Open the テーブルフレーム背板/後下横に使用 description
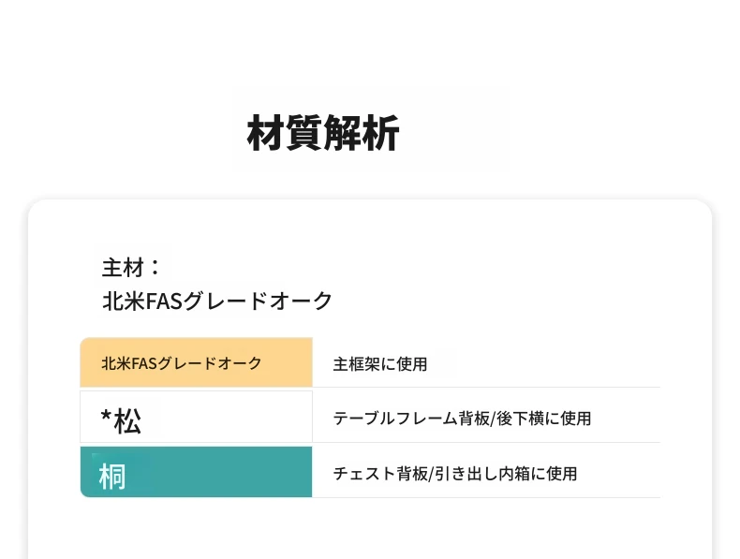The width and height of the screenshot is (740, 559). [x=462, y=419]
